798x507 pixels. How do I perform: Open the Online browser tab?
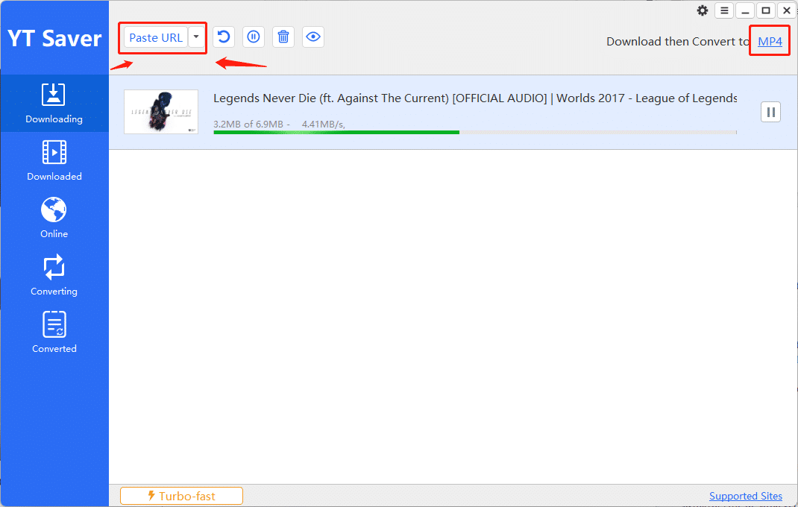54,218
